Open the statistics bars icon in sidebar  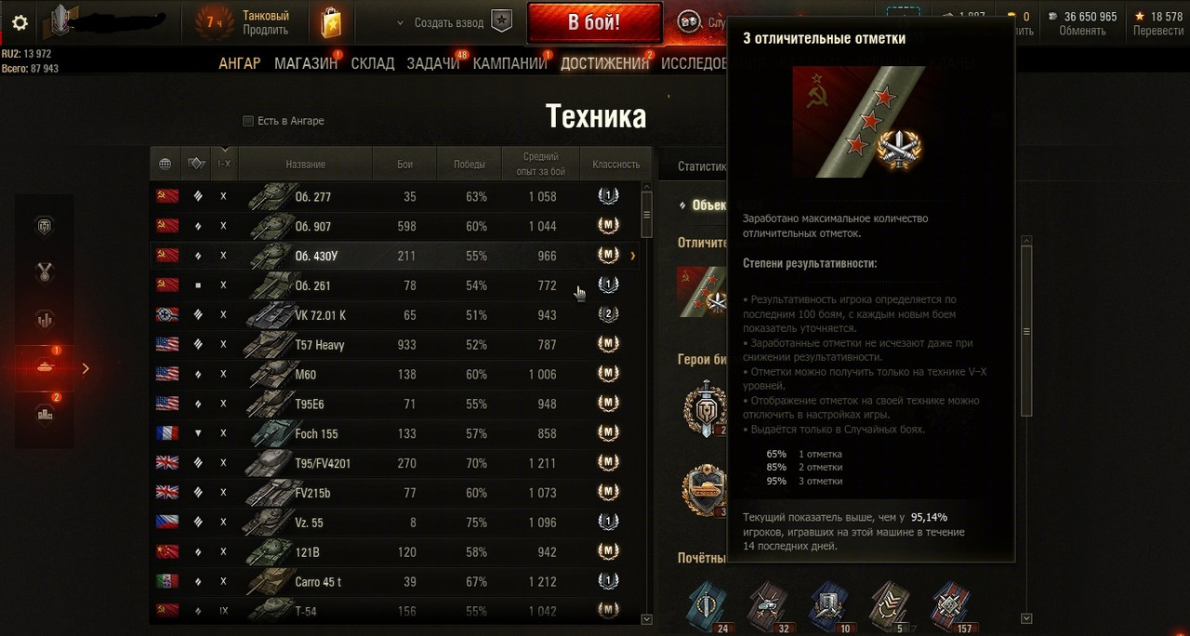click(x=44, y=319)
